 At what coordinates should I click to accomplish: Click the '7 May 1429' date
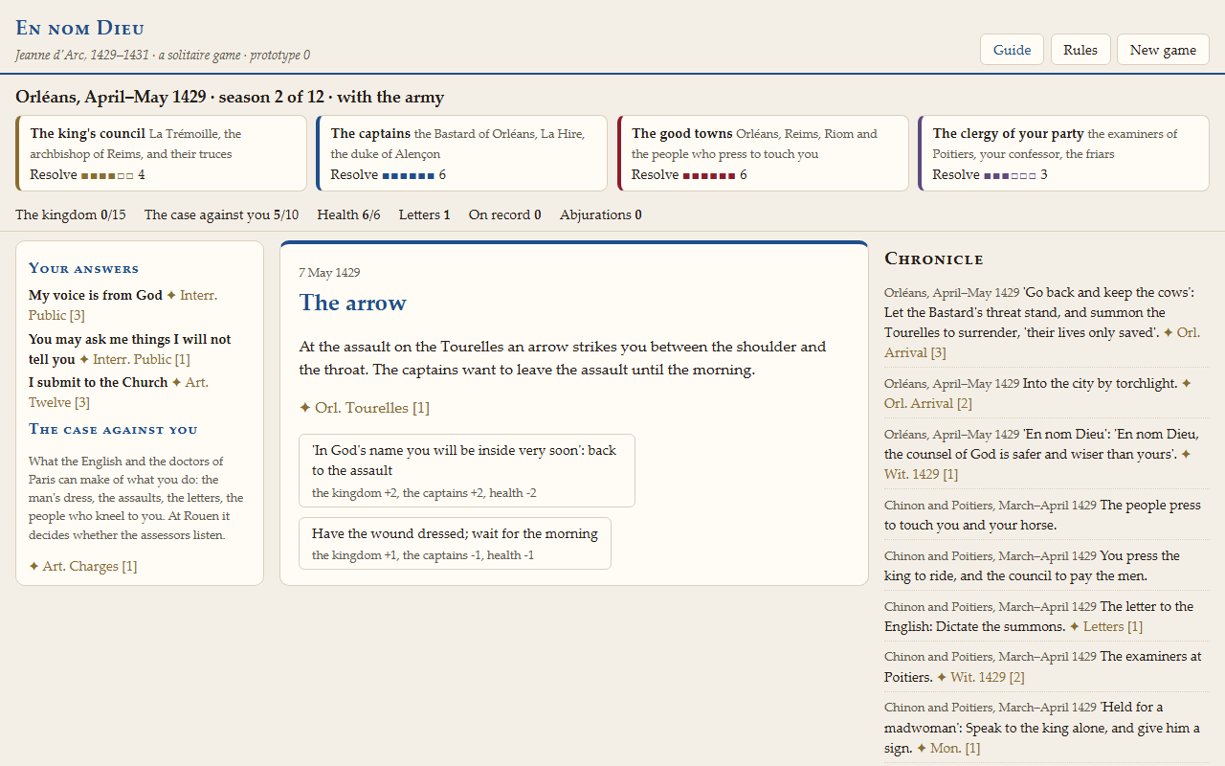pos(329,273)
